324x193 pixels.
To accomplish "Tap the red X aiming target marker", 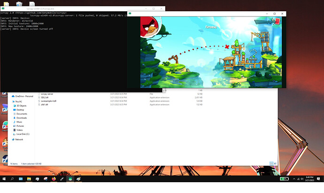I will pos(227,46).
